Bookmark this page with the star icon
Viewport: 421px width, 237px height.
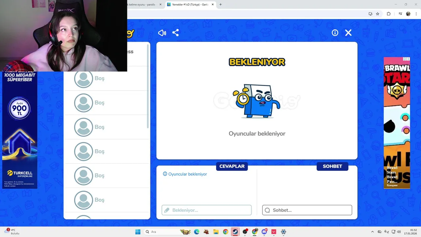pyautogui.click(x=378, y=14)
